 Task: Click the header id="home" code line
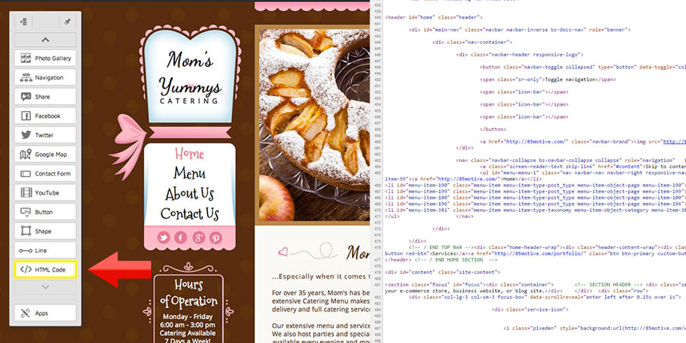click(x=434, y=18)
